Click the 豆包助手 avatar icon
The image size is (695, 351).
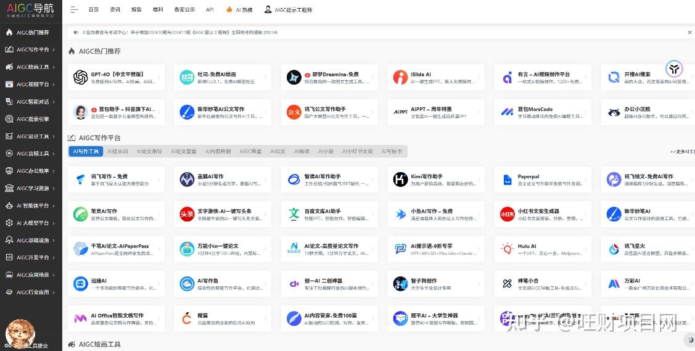tap(80, 112)
